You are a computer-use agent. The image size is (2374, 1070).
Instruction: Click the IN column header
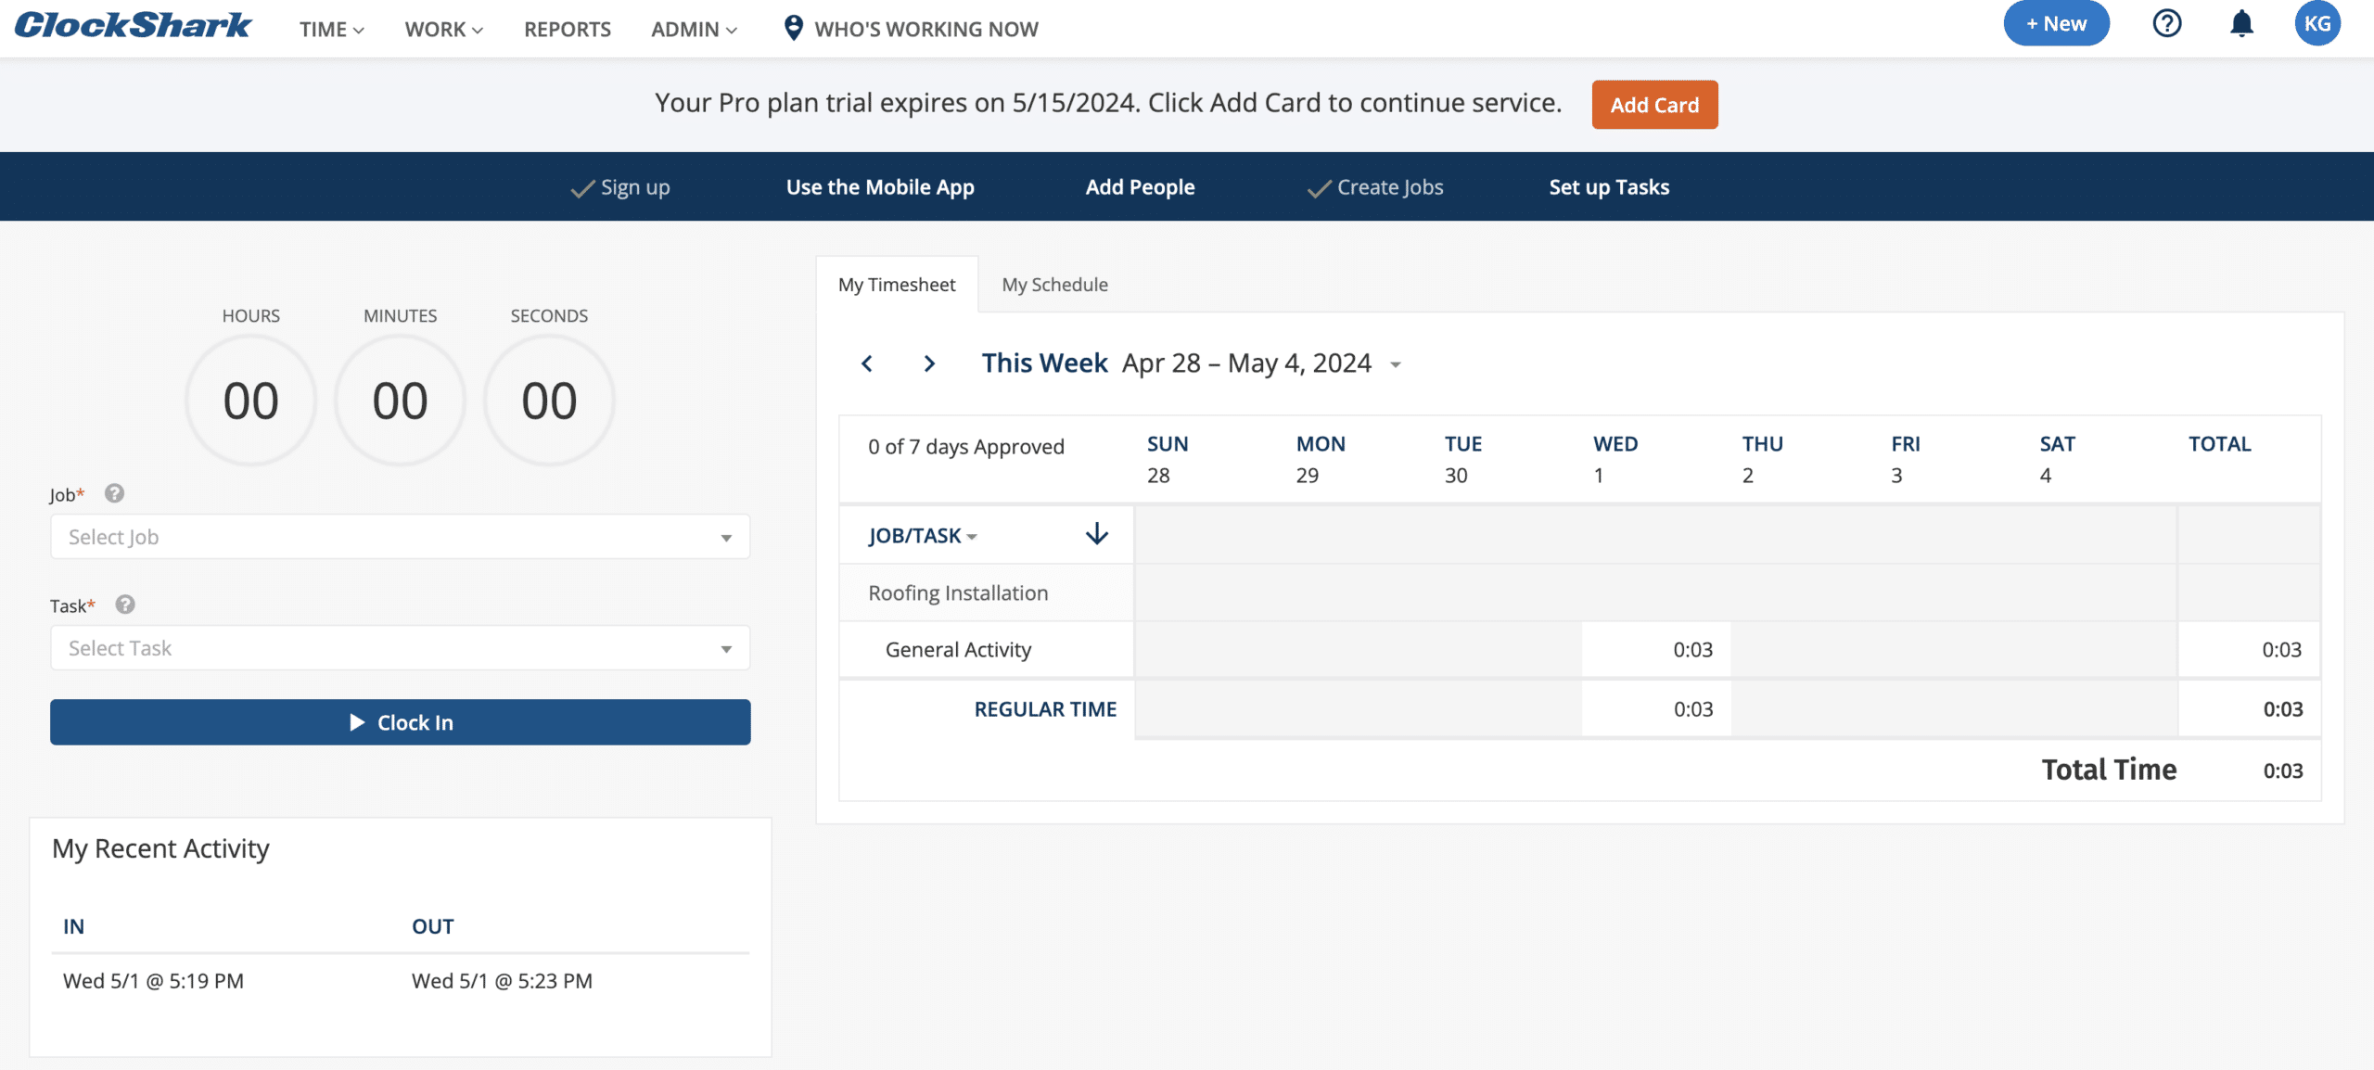(73, 926)
